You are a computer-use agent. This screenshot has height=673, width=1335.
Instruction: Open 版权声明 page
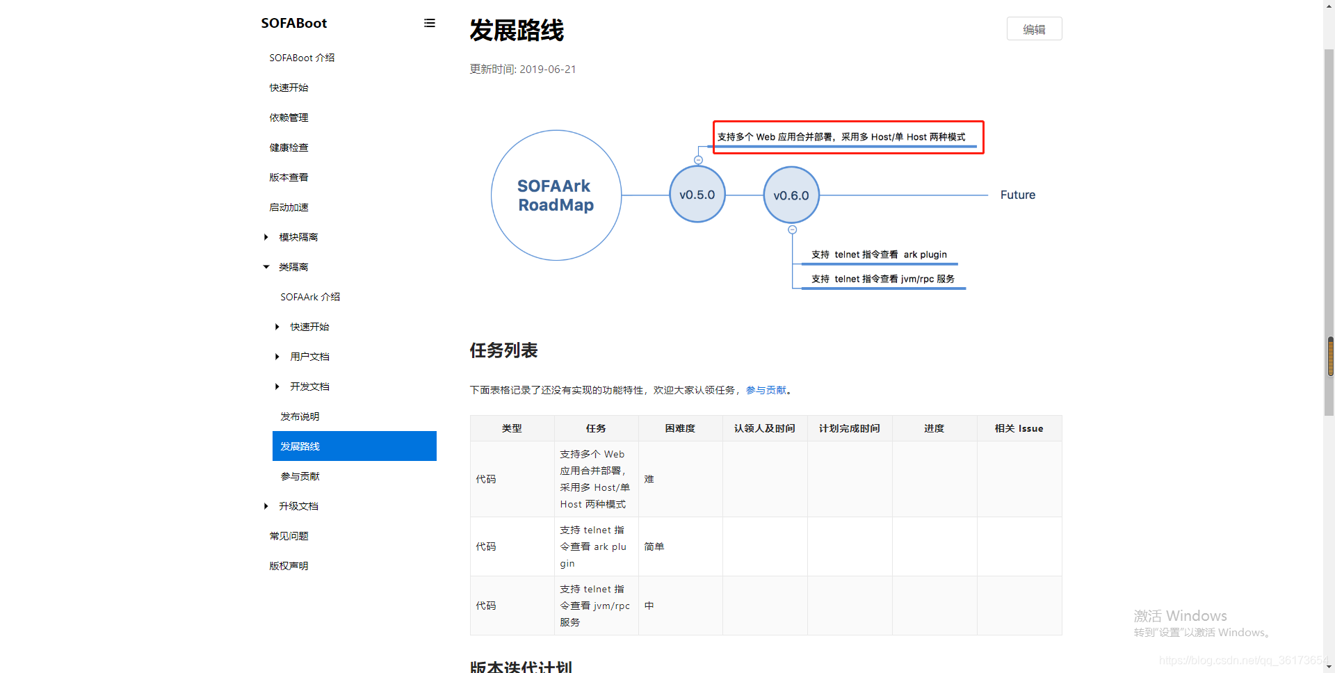[289, 566]
